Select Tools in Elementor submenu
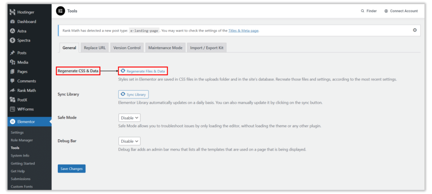Viewport: 432px width, 194px height. click(x=15, y=148)
